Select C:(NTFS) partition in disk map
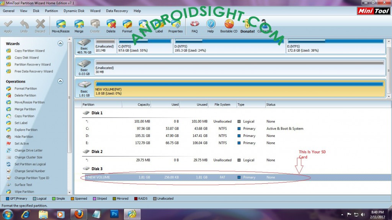The image size is (392, 220). pyautogui.click(x=145, y=46)
